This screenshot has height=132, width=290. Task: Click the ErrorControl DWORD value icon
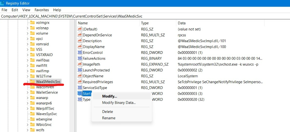tap(80, 53)
